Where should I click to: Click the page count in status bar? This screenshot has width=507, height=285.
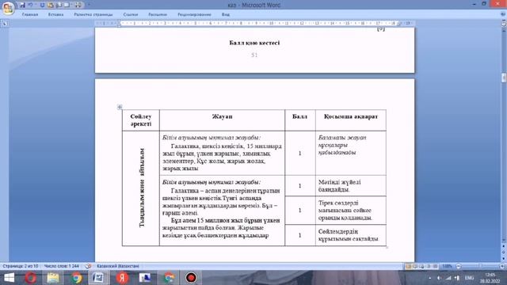tap(21, 266)
